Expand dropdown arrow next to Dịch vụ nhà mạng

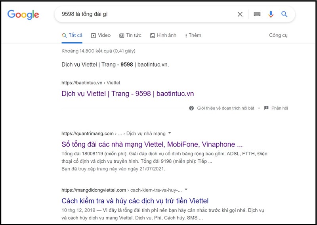(170, 133)
